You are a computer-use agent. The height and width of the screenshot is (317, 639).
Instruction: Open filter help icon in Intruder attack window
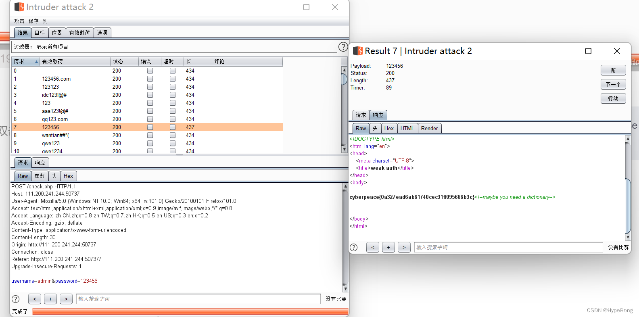(x=343, y=47)
